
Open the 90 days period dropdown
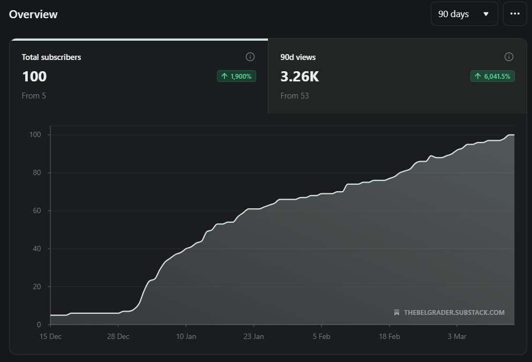[x=464, y=14]
